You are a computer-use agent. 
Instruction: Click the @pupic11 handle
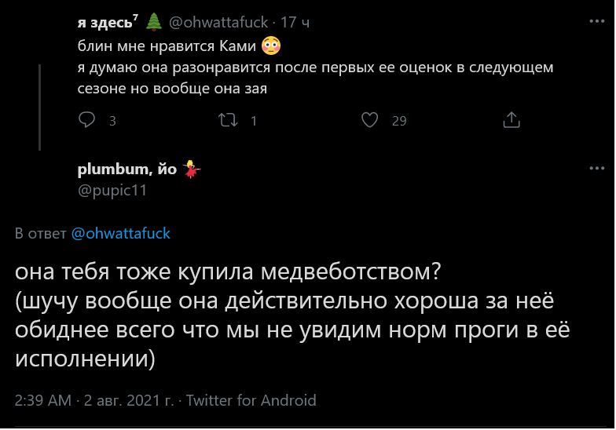click(x=112, y=190)
